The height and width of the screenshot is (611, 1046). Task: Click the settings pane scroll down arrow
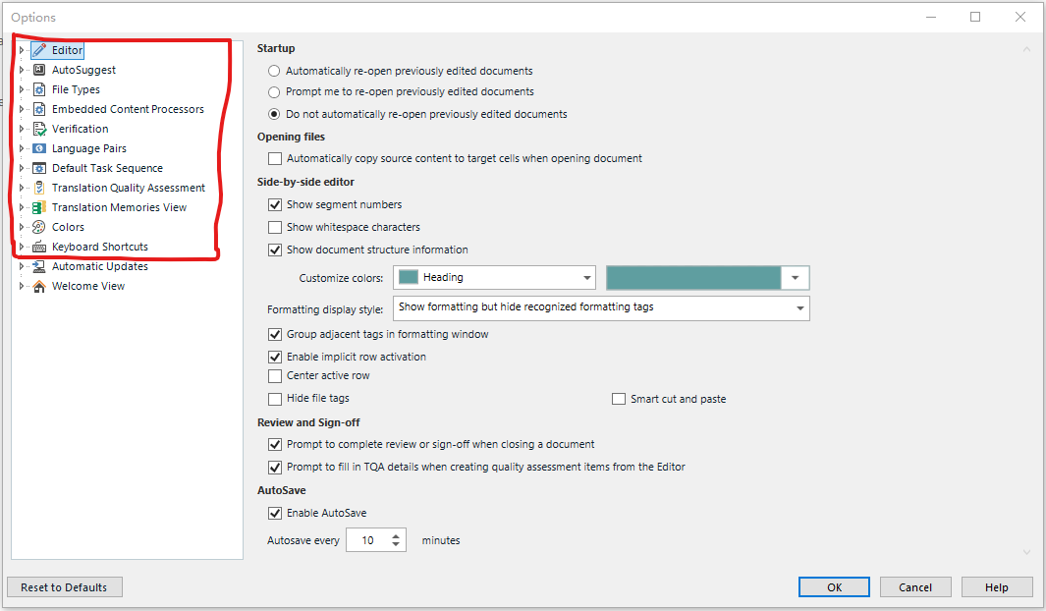[1026, 552]
